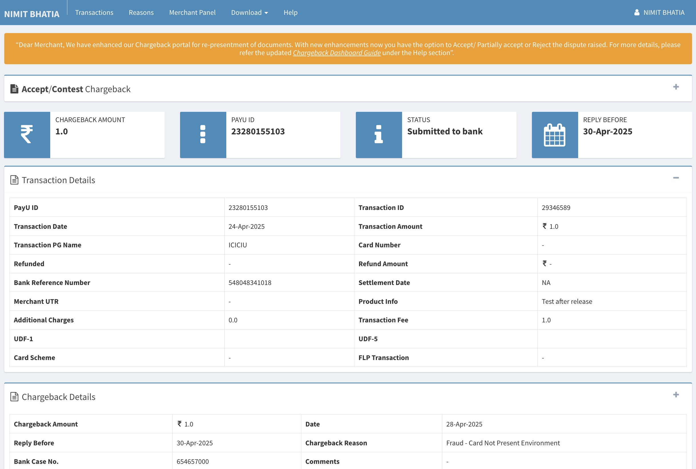This screenshot has width=696, height=469.
Task: Open the Transactions menu item
Action: (94, 13)
